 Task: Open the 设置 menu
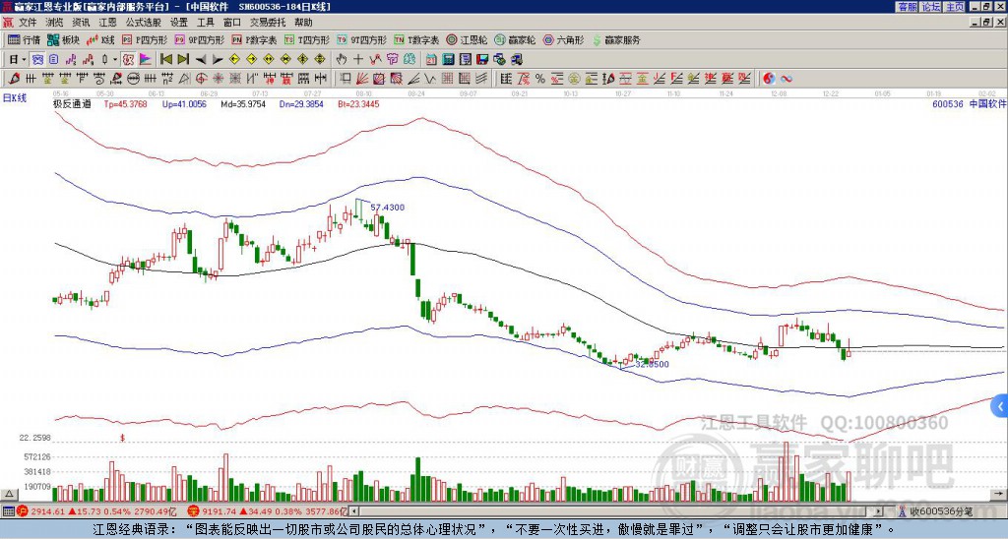click(179, 23)
